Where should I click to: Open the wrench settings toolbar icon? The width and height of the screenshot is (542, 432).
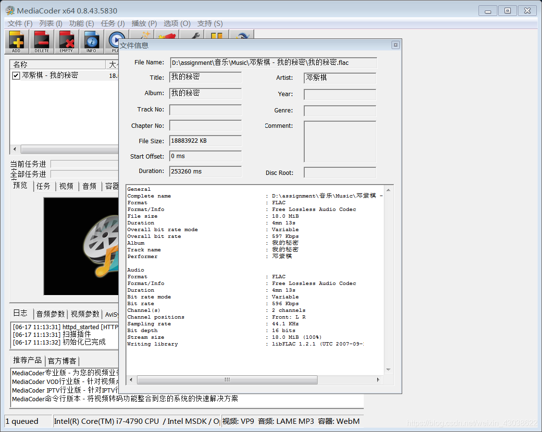pyautogui.click(x=192, y=35)
